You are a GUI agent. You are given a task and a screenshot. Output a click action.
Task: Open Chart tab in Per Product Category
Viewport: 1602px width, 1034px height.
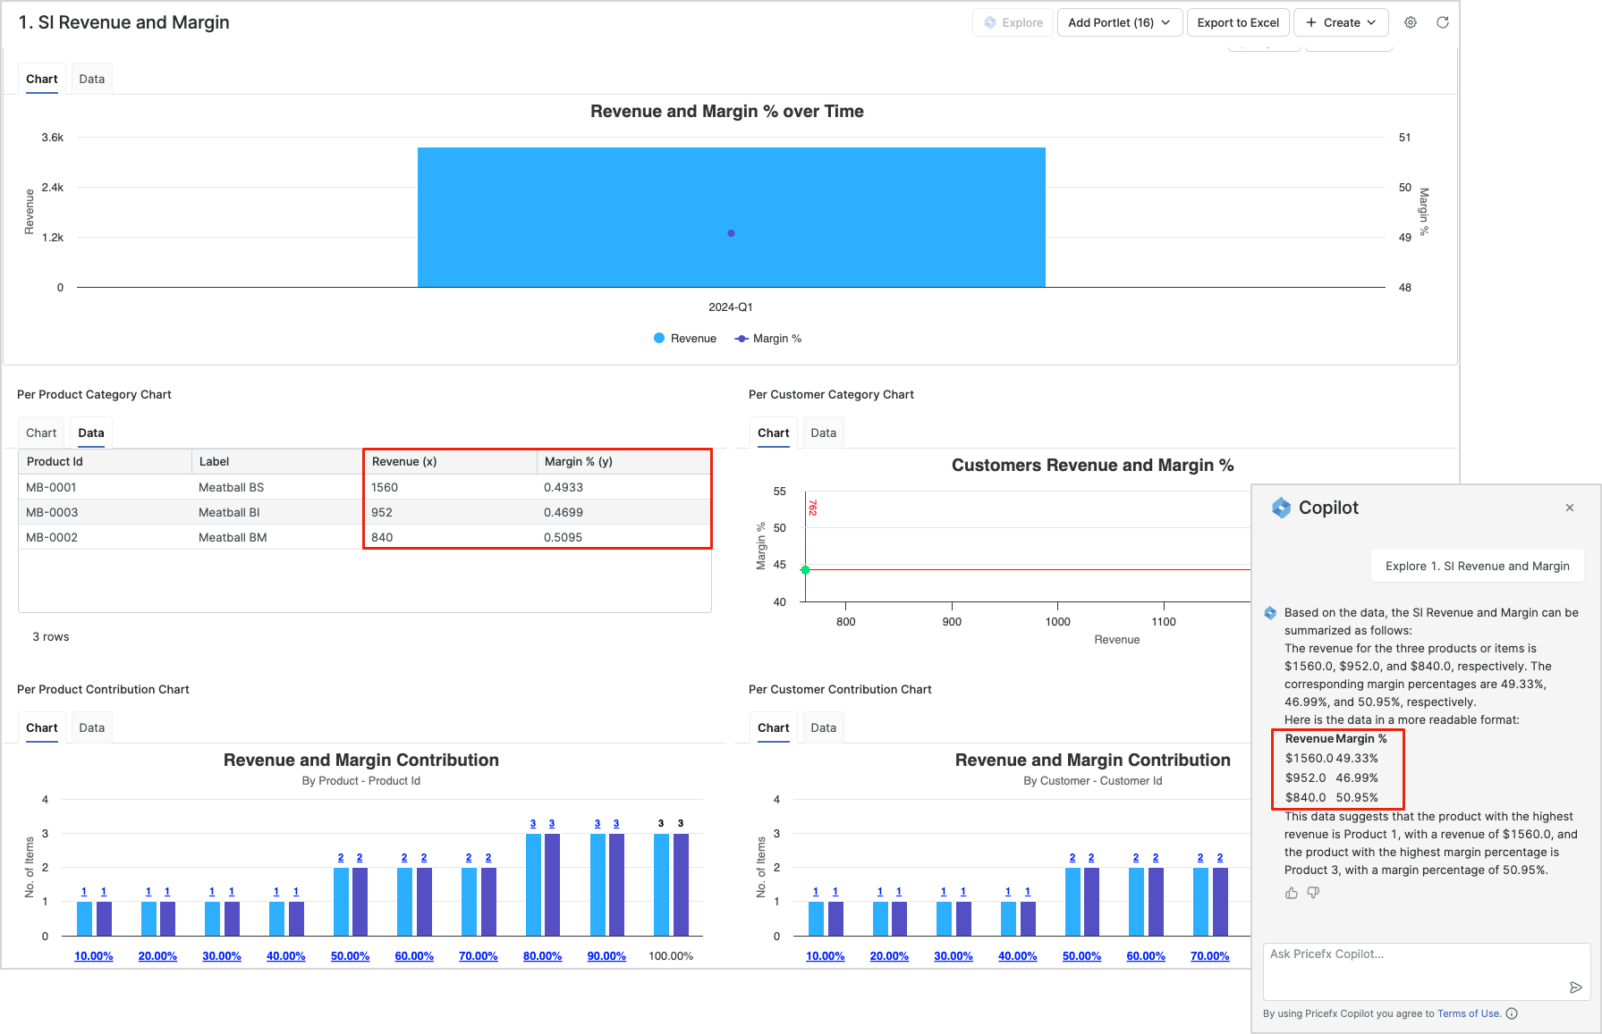tap(41, 433)
